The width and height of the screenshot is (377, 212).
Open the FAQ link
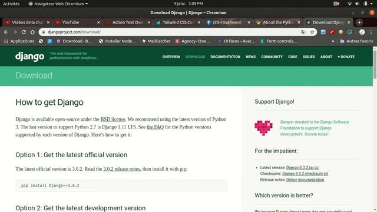(x=155, y=127)
